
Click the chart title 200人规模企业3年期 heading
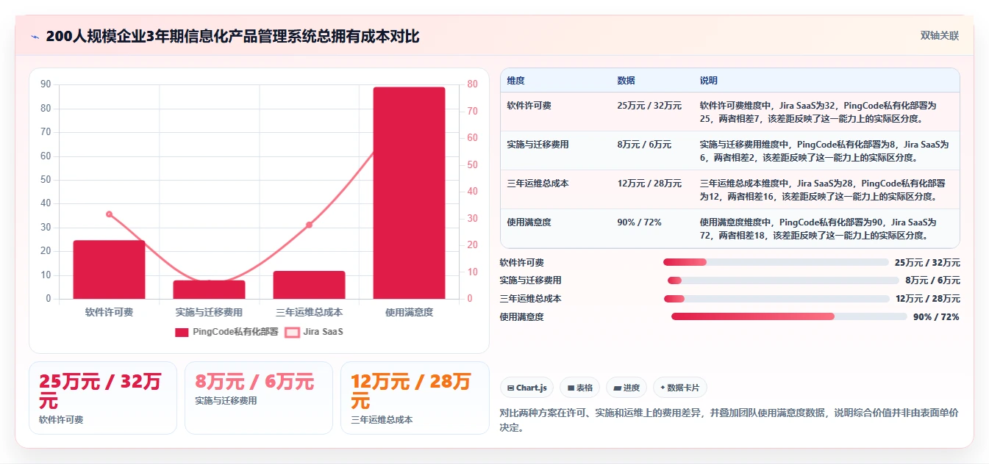[x=232, y=37]
